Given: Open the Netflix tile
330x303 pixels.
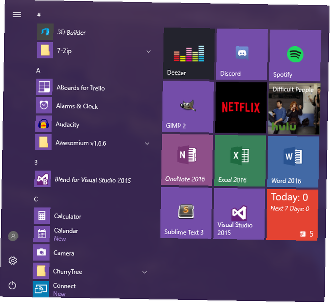Looking at the screenshot, I should [x=241, y=108].
